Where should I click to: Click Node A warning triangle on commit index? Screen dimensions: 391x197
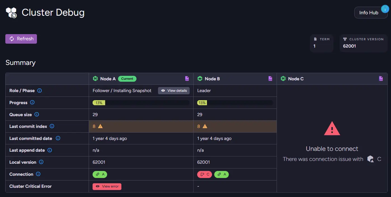[x=100, y=126]
